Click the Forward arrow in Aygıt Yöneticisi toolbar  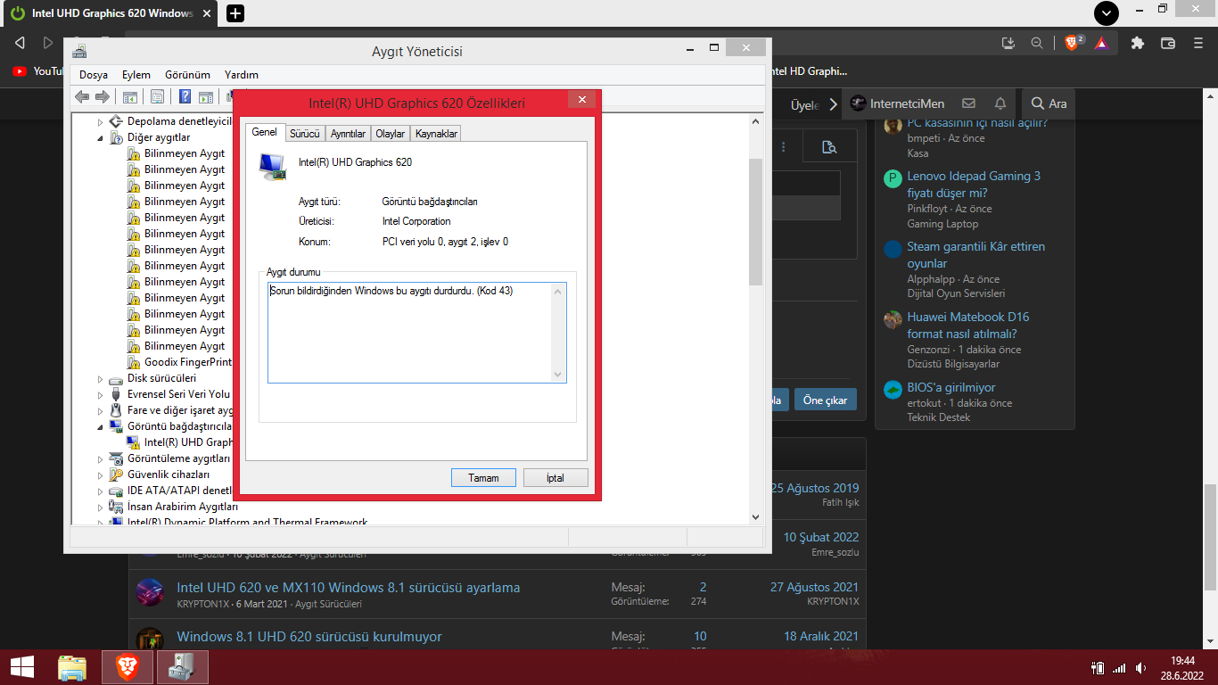[102, 96]
